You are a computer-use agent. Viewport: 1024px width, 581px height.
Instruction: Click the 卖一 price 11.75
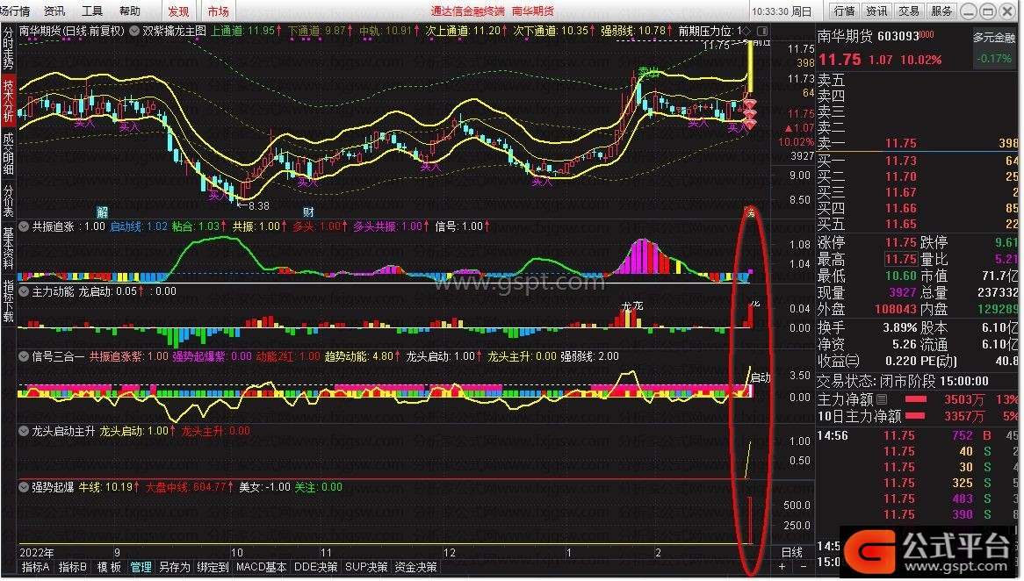pos(900,143)
